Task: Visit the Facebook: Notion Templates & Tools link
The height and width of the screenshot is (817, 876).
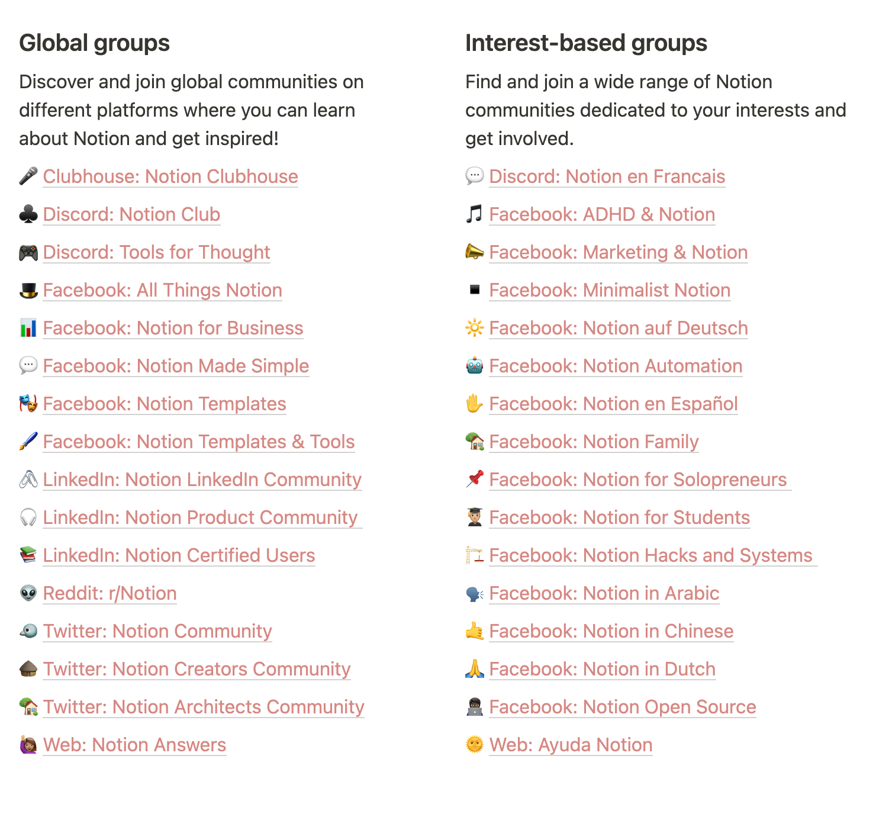Action: (x=198, y=442)
